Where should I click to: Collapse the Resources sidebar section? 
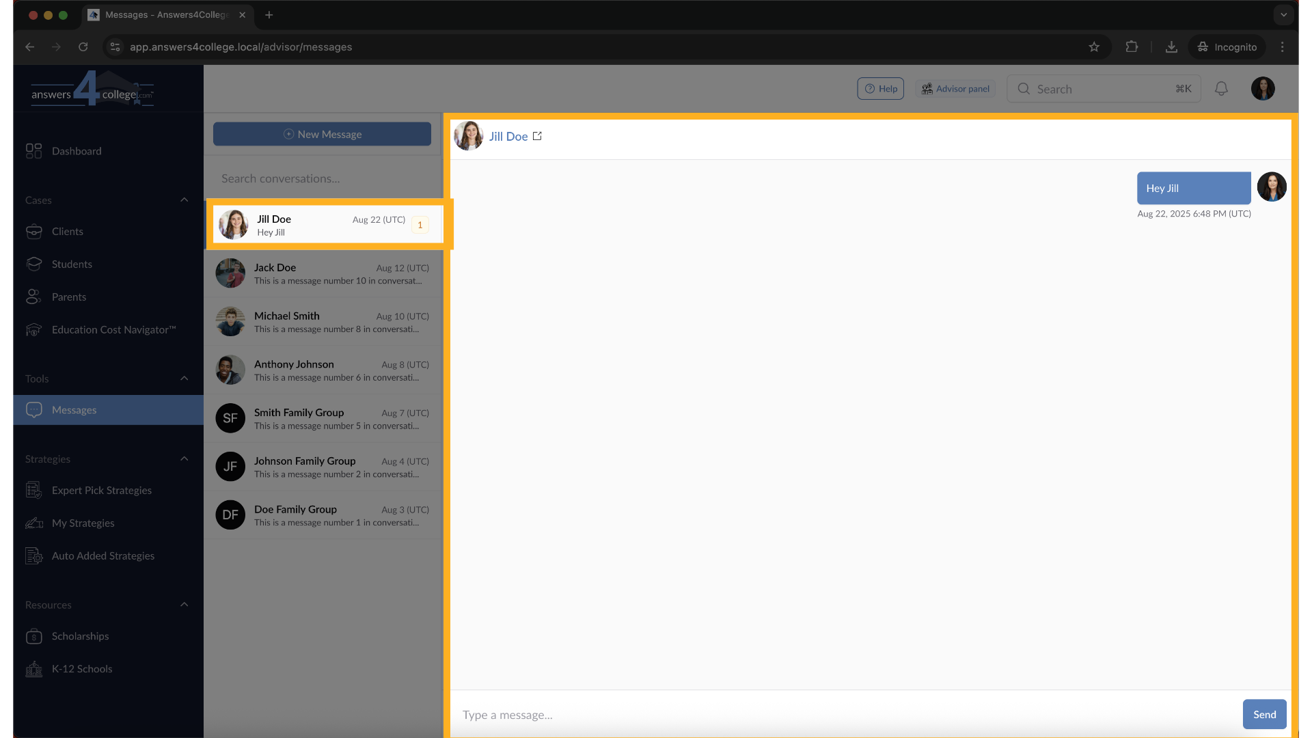(184, 605)
